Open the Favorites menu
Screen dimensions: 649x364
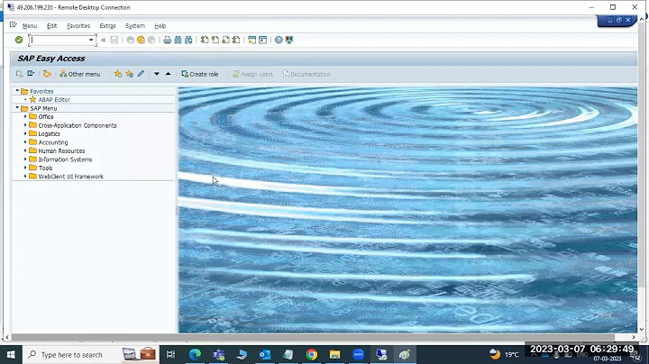click(78, 25)
